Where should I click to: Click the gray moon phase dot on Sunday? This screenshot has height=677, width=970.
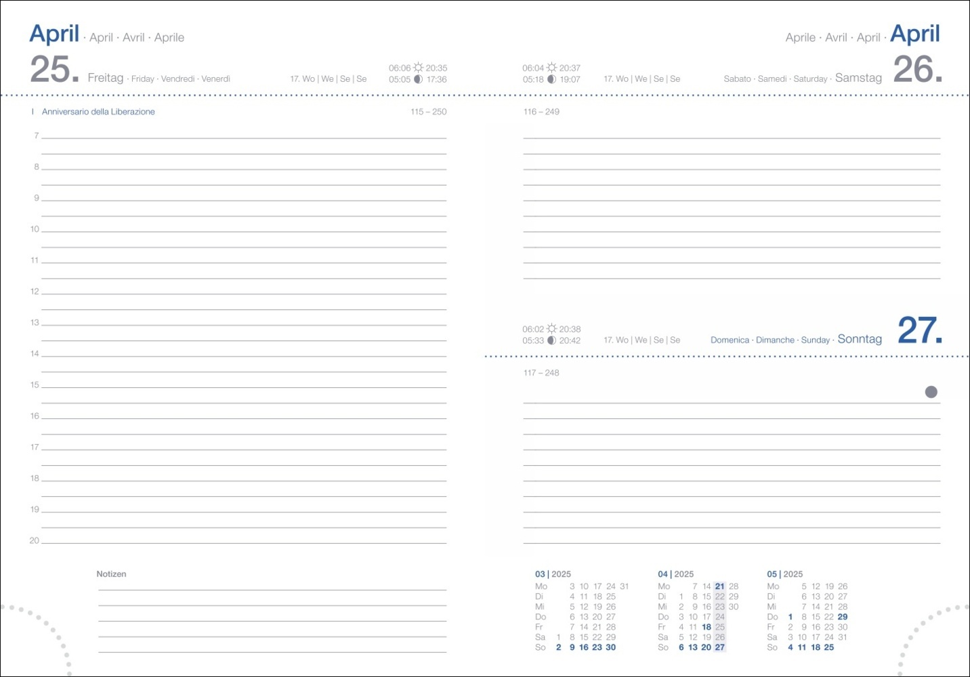pos(931,392)
